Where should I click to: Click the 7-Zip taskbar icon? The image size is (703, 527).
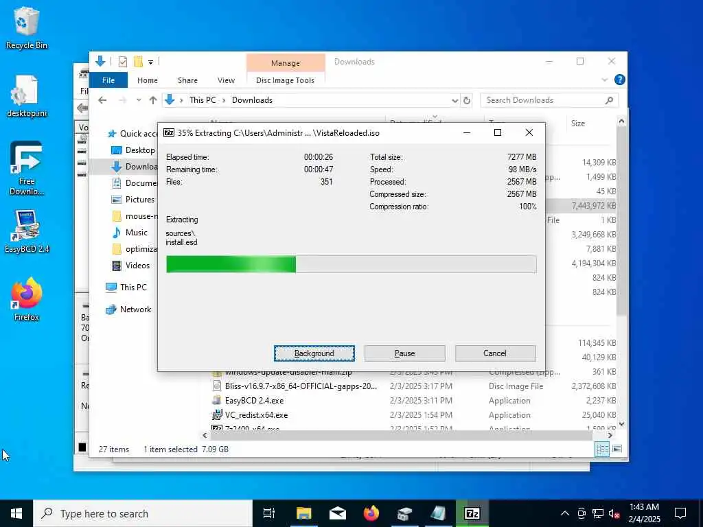[x=472, y=513]
